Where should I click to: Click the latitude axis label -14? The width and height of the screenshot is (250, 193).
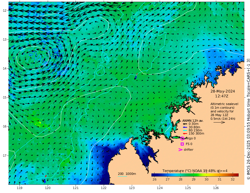pyautogui.click(x=4, y=68)
